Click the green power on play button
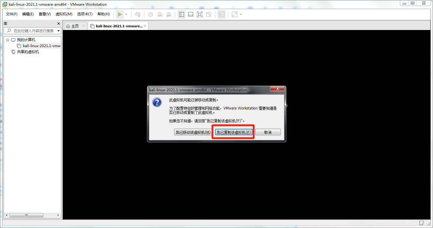The height and width of the screenshot is (228, 433). pos(120,14)
